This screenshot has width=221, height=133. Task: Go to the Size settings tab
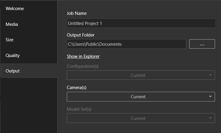tap(9, 40)
